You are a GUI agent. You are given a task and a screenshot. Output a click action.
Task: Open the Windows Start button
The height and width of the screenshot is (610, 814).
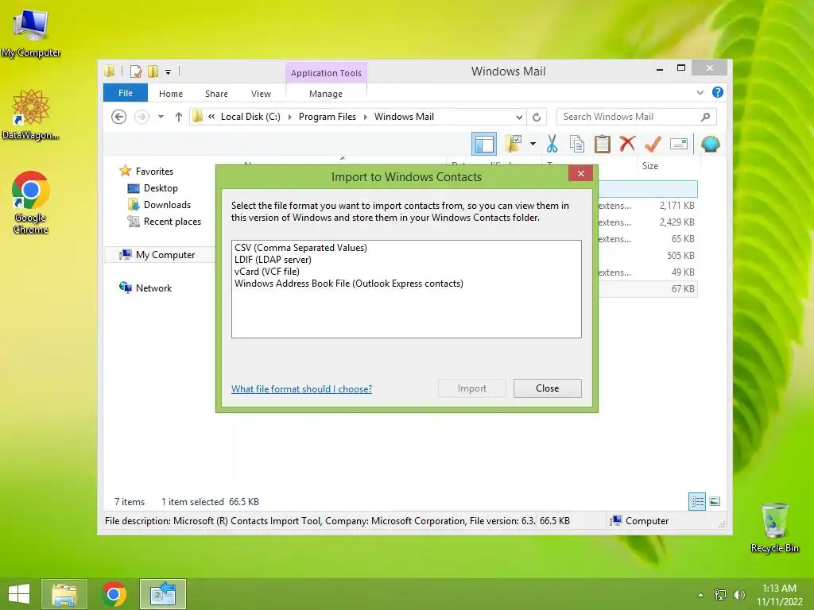19,594
